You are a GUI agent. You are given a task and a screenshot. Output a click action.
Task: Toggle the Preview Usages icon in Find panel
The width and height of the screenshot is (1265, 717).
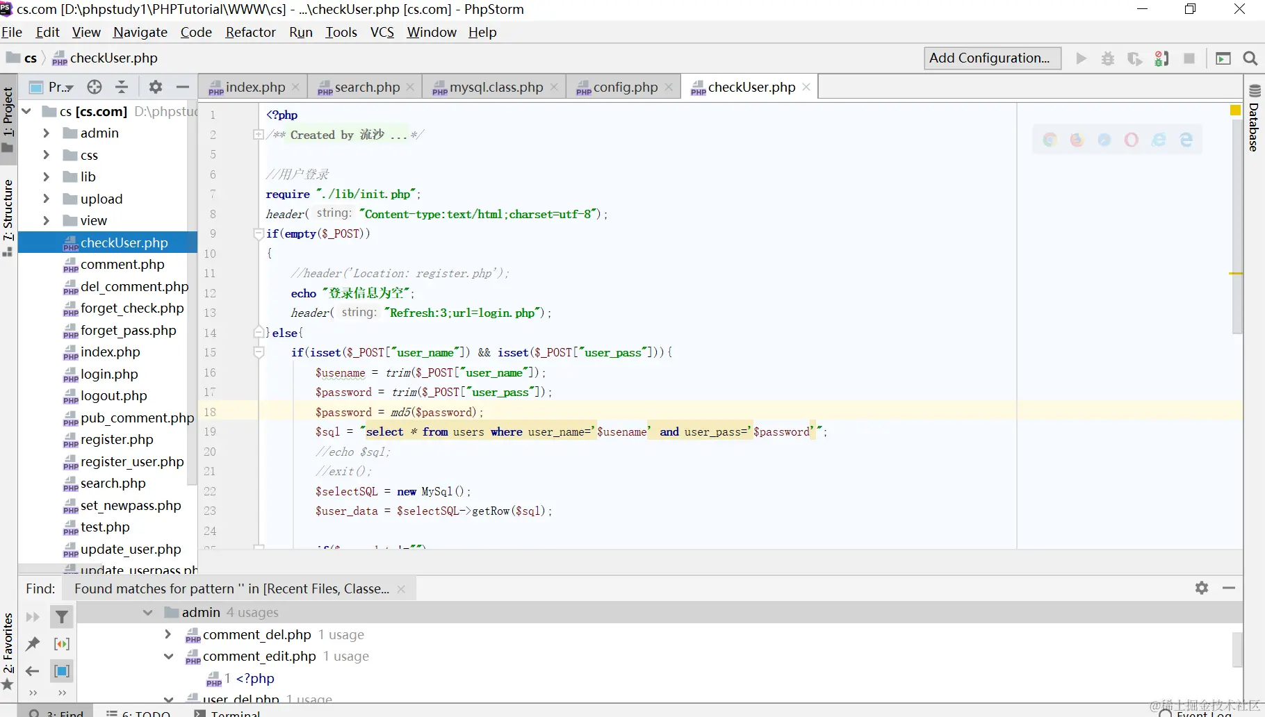pyautogui.click(x=62, y=671)
